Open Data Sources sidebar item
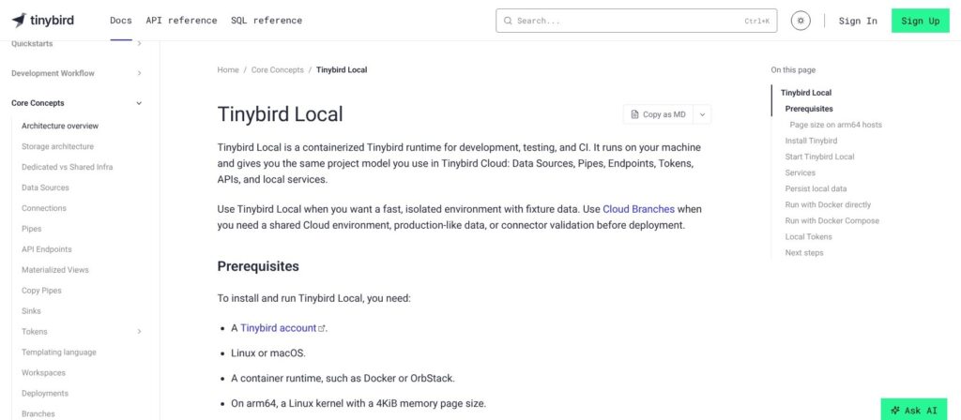This screenshot has height=420, width=961. click(x=45, y=187)
